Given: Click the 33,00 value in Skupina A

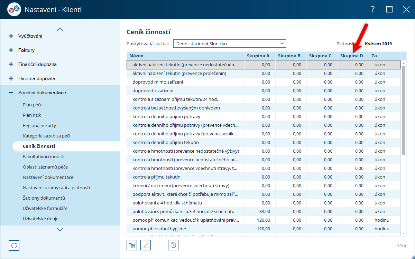Looking at the screenshot, I should (265, 212).
